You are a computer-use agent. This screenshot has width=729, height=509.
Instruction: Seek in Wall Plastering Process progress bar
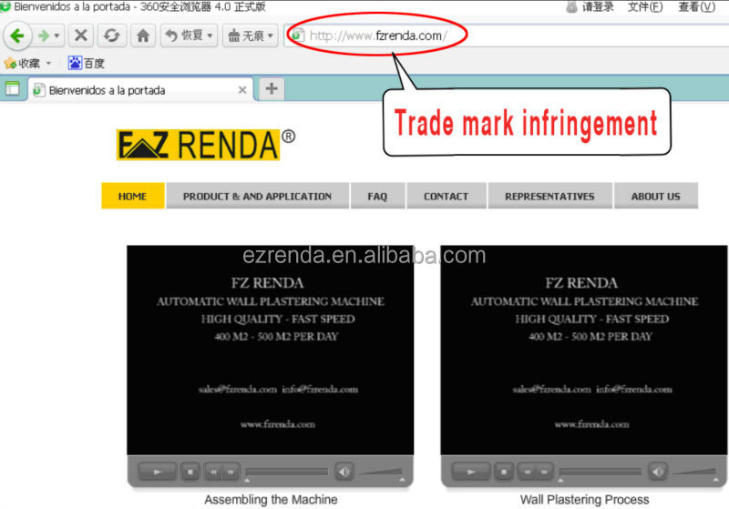click(x=601, y=473)
